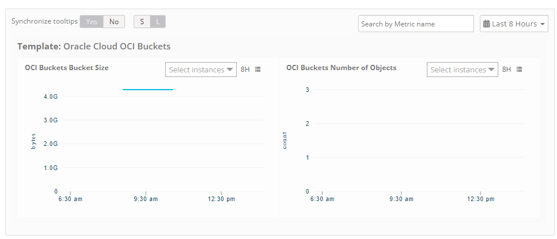Click the 12:30 pm marker on Objects chart

[480, 199]
